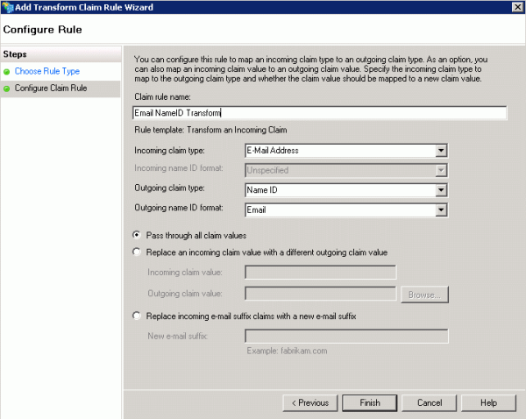Cancel the wizard

click(x=429, y=403)
